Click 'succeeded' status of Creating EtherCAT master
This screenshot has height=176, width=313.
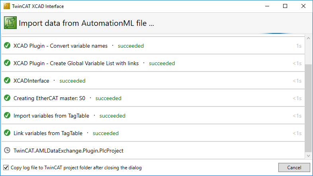[108, 99]
